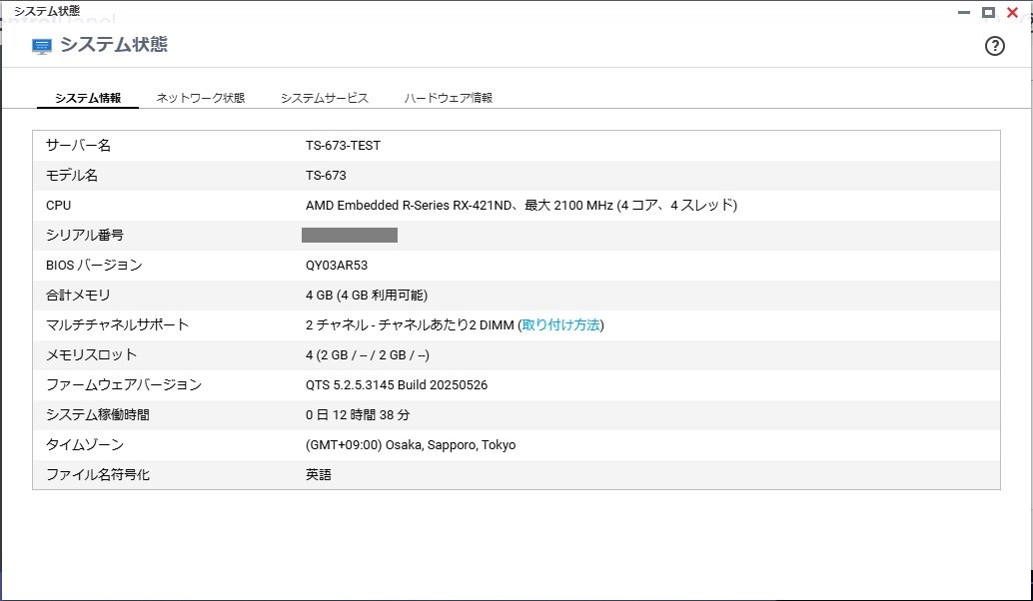The width and height of the screenshot is (1033, 601).
Task: Click the サーバー名 label
Action: click(78, 146)
